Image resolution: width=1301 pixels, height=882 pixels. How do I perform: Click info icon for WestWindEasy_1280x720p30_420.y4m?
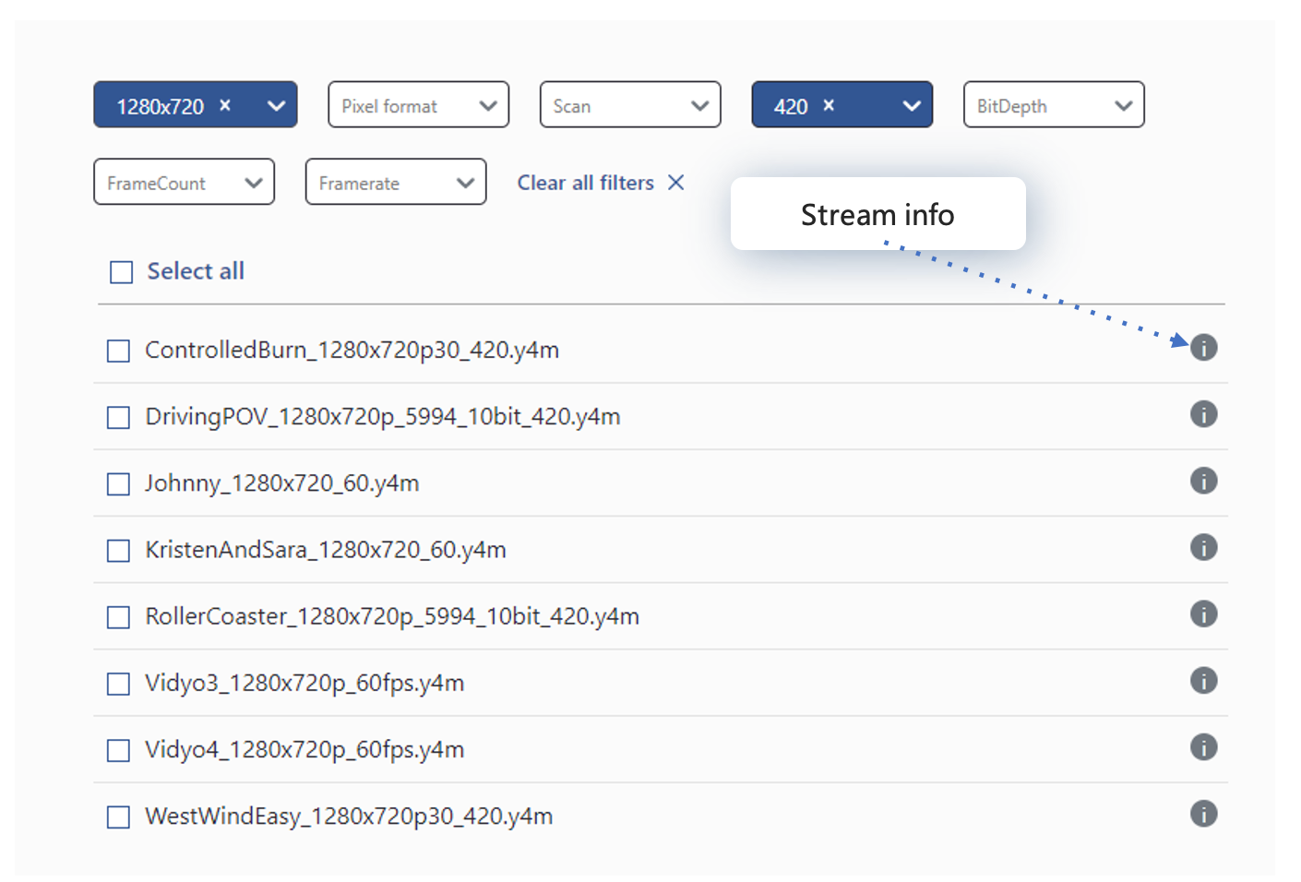click(x=1203, y=814)
